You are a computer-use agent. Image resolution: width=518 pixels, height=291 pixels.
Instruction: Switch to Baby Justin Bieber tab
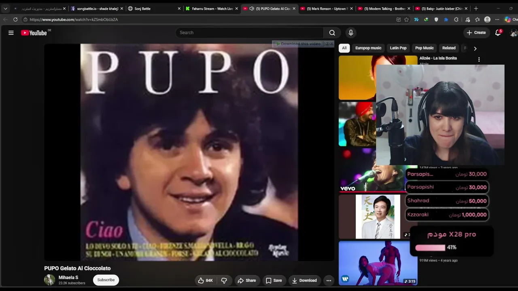tap(442, 8)
